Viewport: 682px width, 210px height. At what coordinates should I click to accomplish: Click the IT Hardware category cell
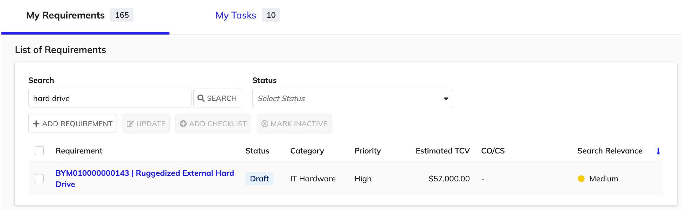point(313,179)
